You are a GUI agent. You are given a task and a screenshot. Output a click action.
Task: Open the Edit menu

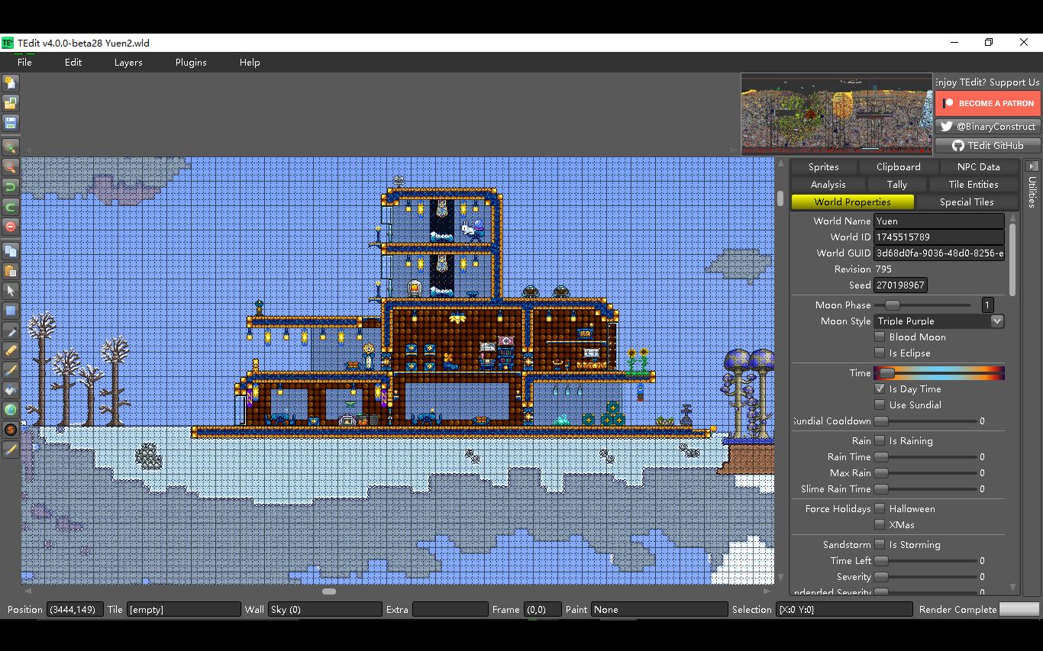point(73,63)
